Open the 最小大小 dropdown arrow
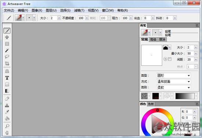This screenshot has height=138, width=202. tap(196, 53)
